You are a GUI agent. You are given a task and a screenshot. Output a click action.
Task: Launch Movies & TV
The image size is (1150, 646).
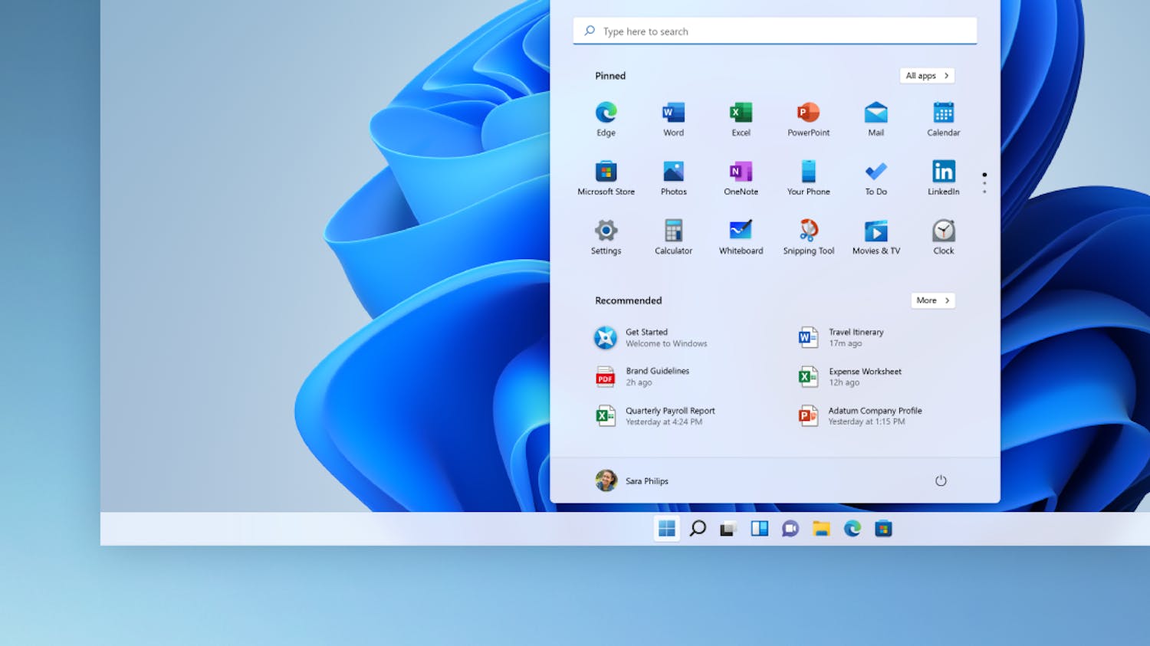click(x=875, y=236)
